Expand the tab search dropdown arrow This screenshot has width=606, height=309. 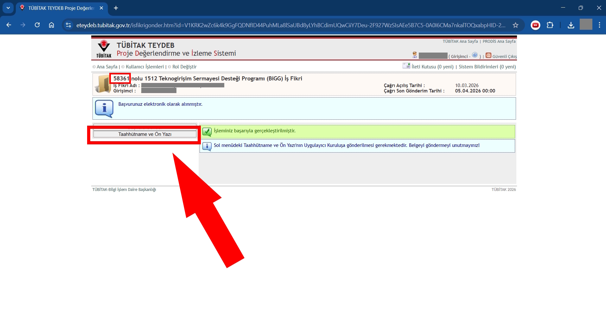click(x=8, y=8)
